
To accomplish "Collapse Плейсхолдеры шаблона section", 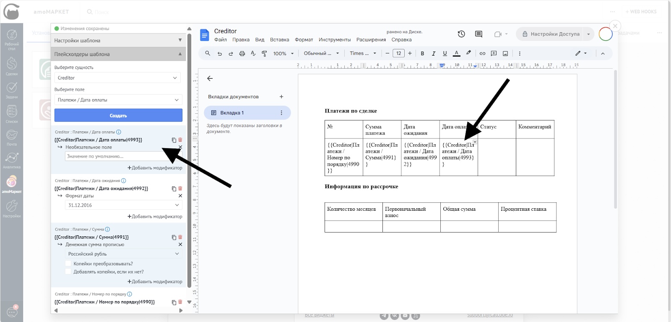I will 118,54.
